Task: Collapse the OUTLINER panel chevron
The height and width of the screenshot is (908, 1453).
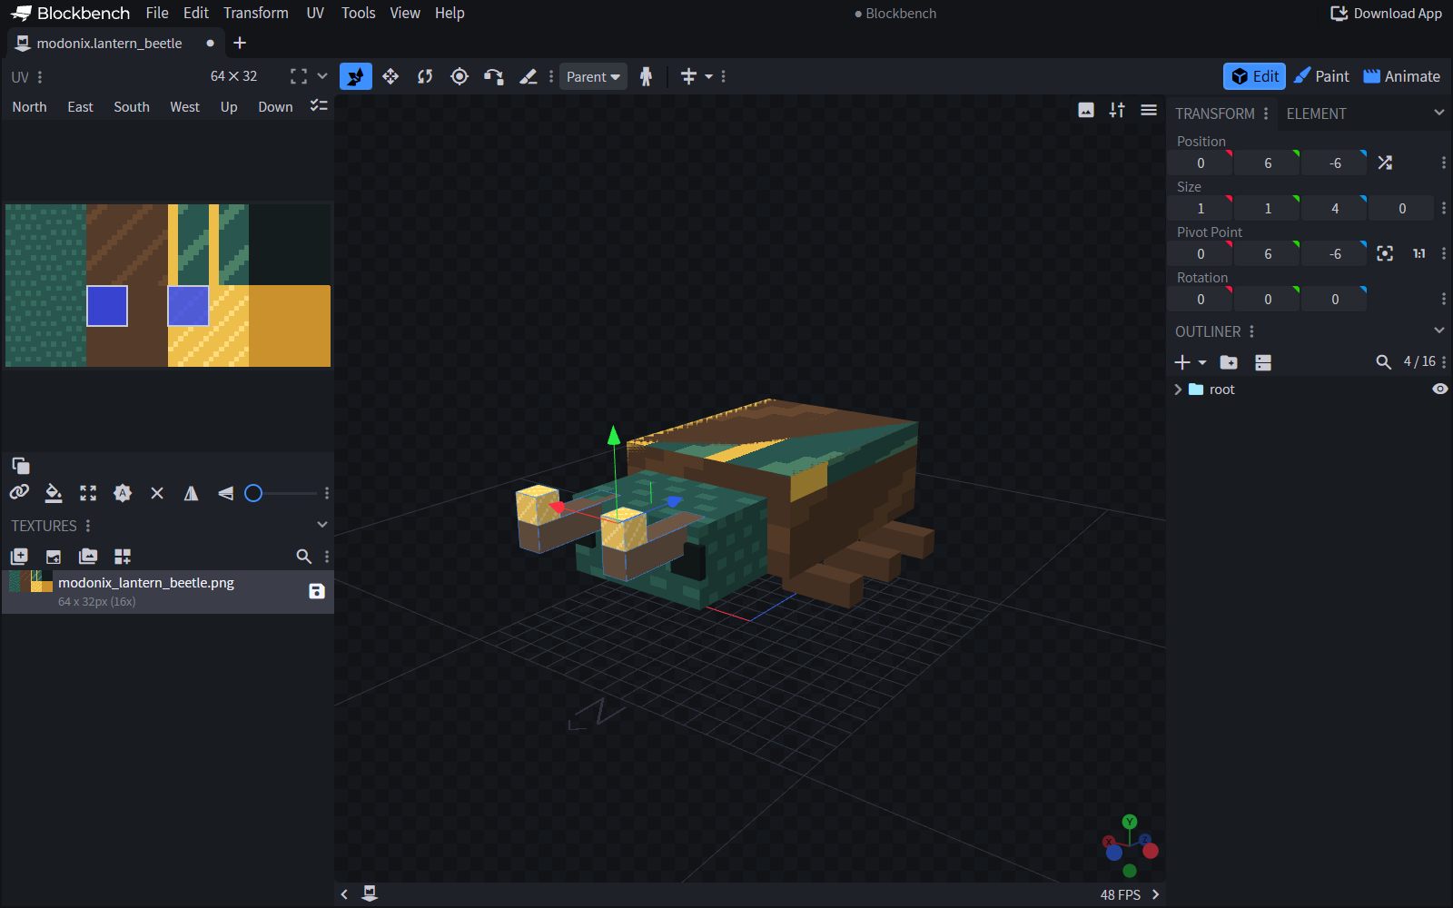Action: (1438, 331)
